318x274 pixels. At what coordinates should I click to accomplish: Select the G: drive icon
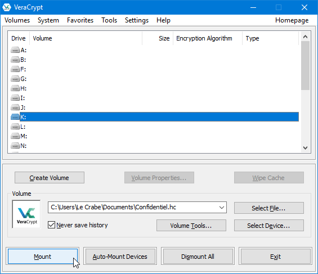(15, 79)
